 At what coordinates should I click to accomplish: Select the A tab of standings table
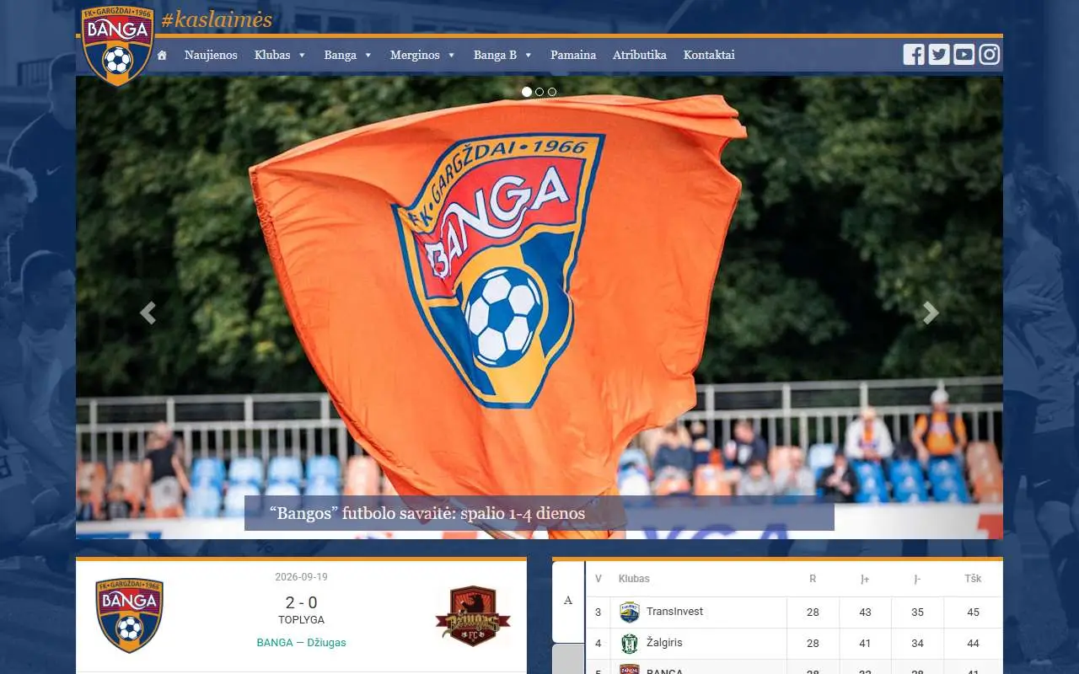[x=568, y=601]
